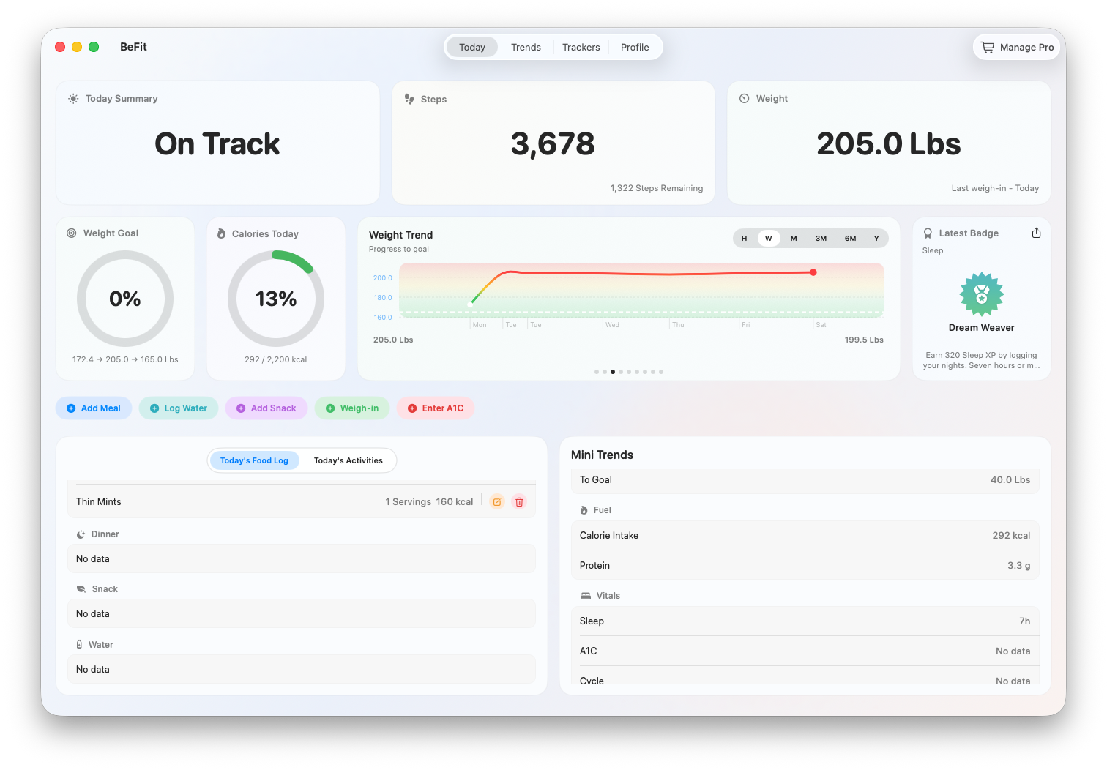Screen dimensions: 1107x770
Task: Click the Enter A1C button
Action: point(436,408)
